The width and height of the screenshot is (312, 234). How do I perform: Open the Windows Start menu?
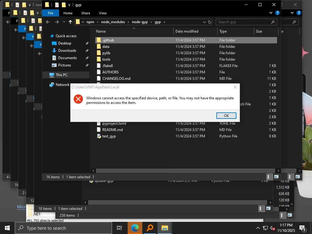point(7,228)
